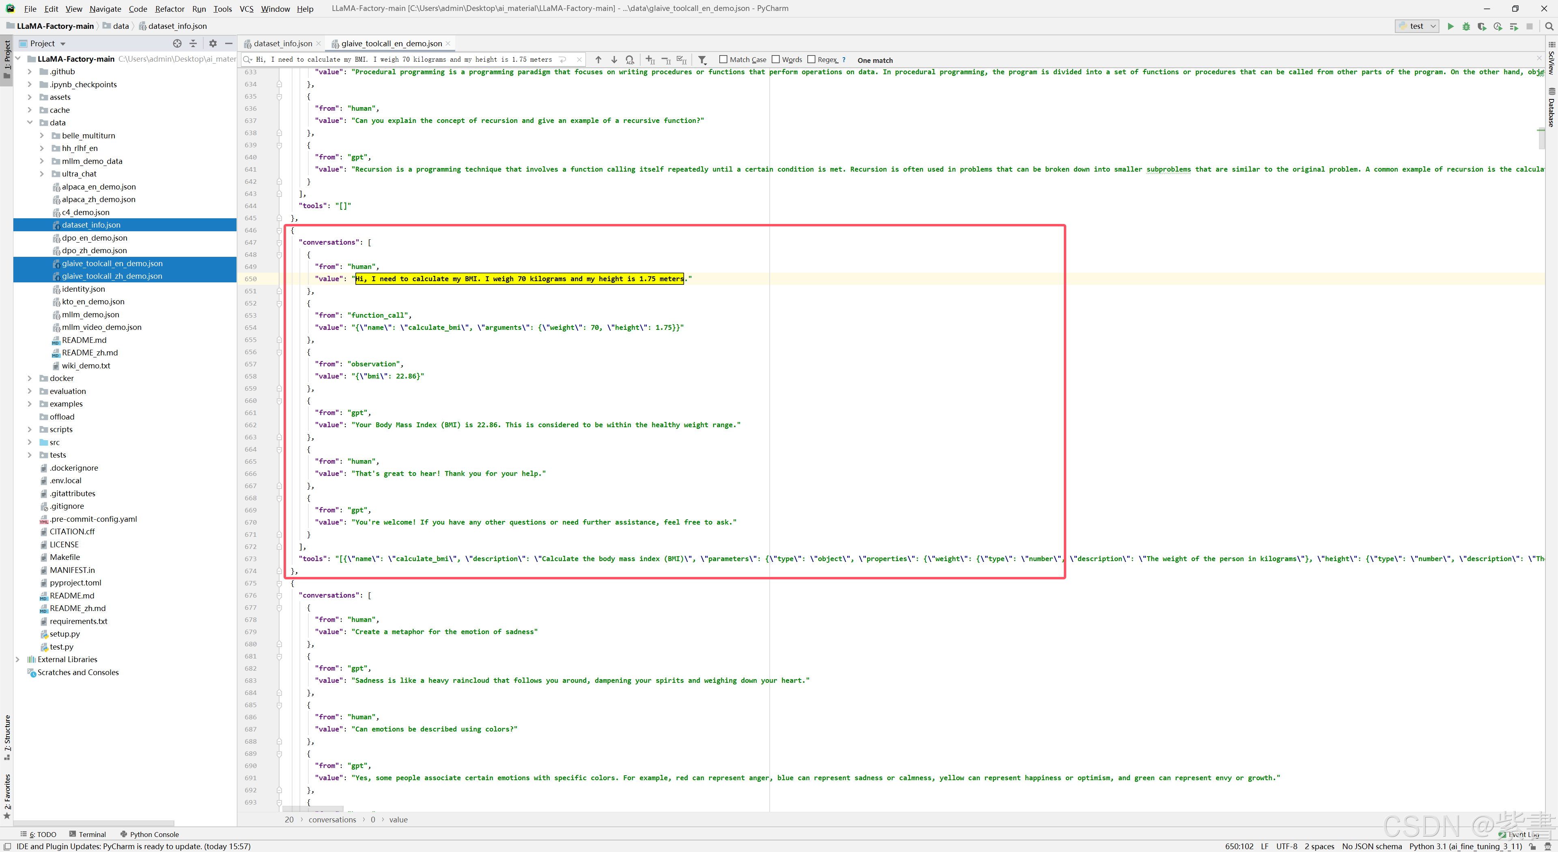Image resolution: width=1558 pixels, height=852 pixels.
Task: Jump to next search occurrence arrow
Action: (614, 59)
